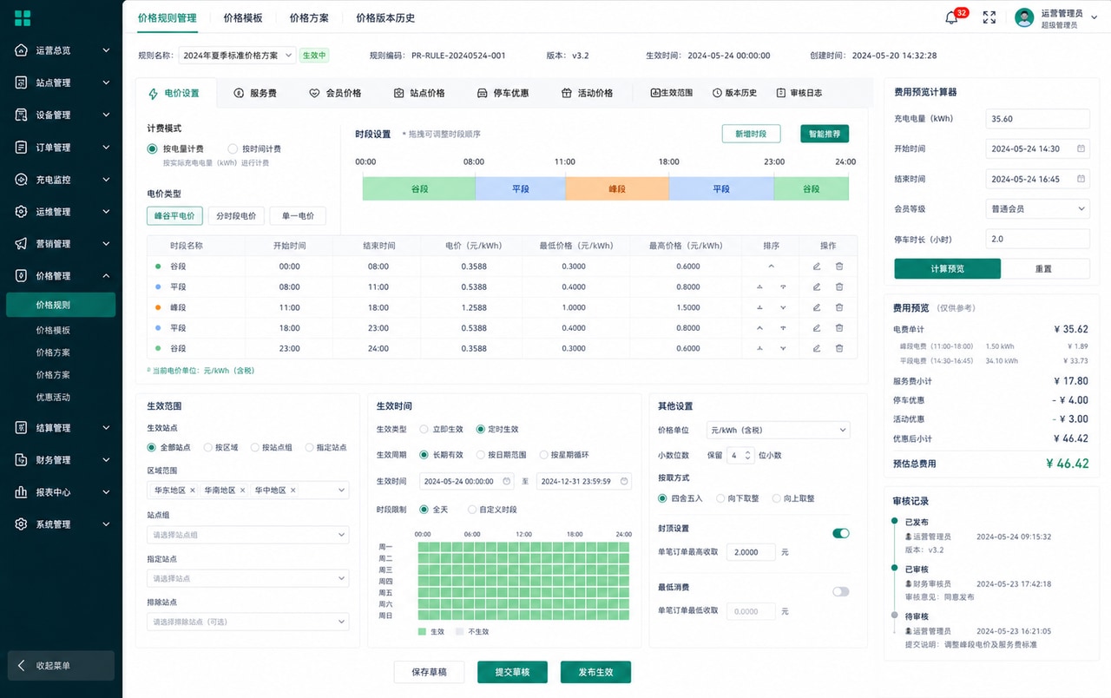Click the green app logo icon

pos(23,18)
